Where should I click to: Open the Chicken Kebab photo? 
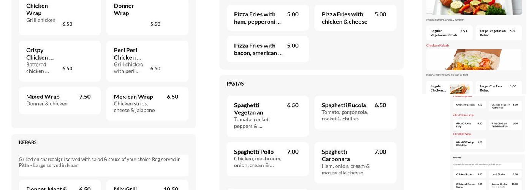click(474, 60)
